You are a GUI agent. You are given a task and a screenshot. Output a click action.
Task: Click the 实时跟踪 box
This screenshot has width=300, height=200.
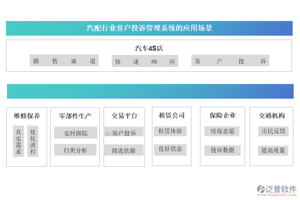pos(76,133)
